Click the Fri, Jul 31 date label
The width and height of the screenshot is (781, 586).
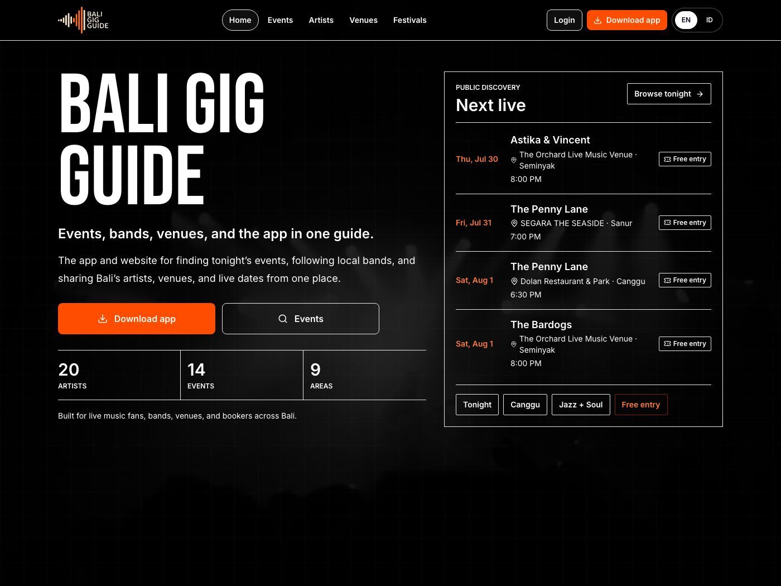click(x=474, y=223)
